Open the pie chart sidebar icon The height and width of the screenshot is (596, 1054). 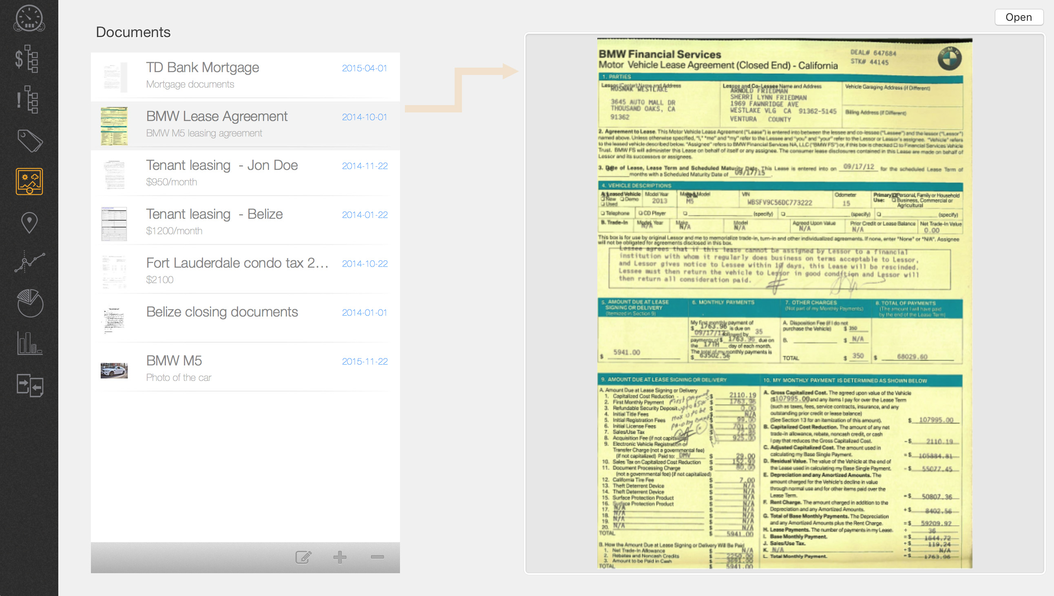(x=30, y=303)
